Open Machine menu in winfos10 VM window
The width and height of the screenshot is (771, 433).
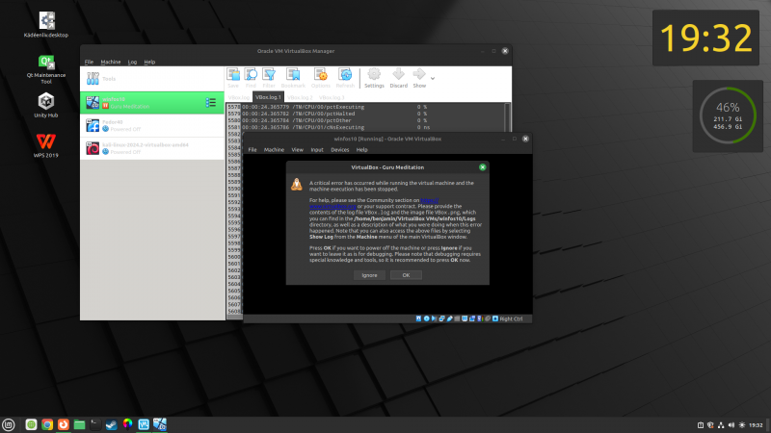[274, 150]
